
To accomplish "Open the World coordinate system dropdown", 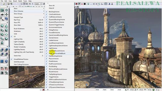I will coord(38,4).
